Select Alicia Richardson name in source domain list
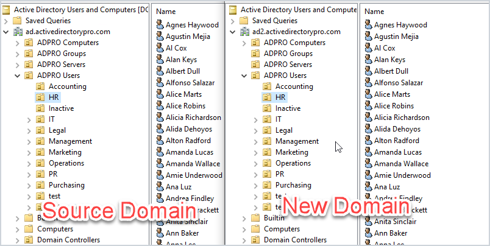 point(193,118)
